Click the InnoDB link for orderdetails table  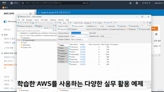tap(83, 54)
